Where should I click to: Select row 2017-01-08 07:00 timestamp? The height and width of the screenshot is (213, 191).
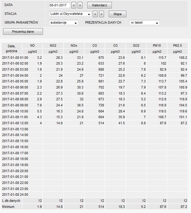click(x=15, y=93)
